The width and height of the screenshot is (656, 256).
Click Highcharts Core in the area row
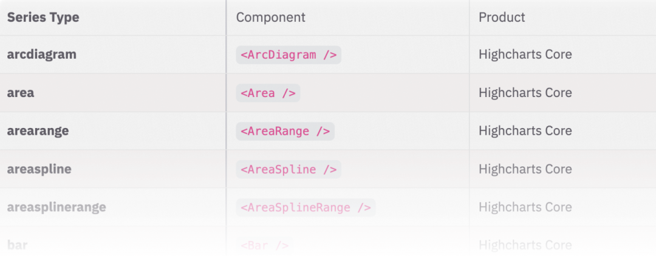525,93
